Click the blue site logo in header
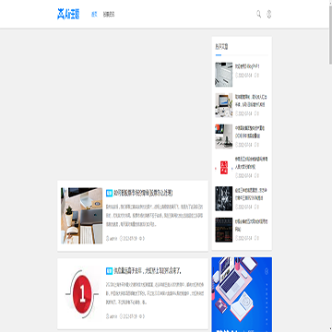The image size is (332, 332). tap(68, 14)
